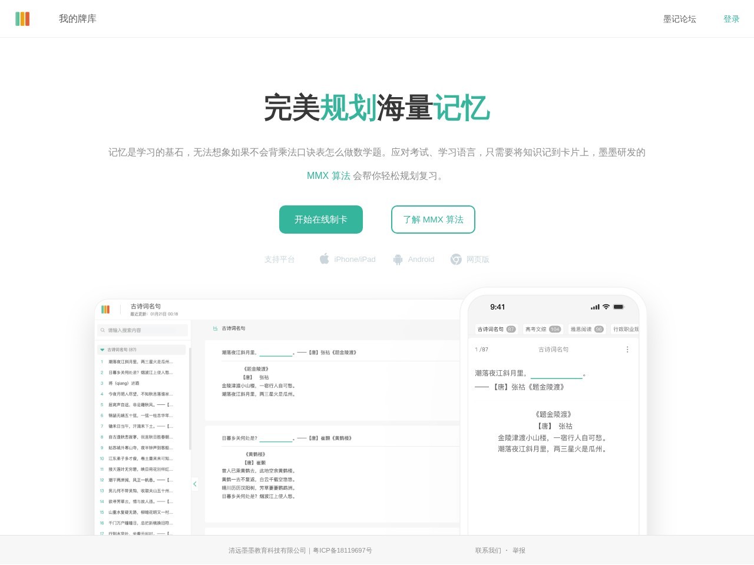This screenshot has width=754, height=565.
Task: Switch to the phone tab 雅思阅读
Action: point(587,329)
